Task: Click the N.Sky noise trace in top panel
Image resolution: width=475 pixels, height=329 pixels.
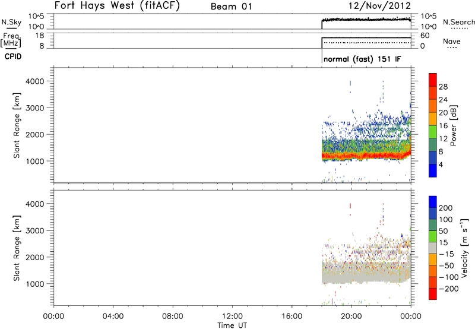Action: tap(366, 20)
